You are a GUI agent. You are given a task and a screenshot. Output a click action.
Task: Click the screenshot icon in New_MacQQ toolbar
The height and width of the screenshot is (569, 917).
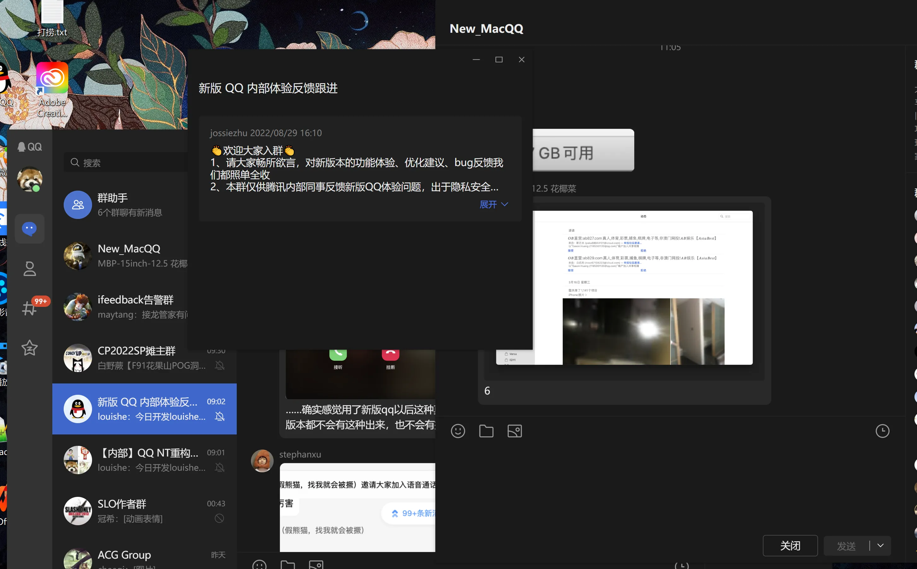[x=514, y=431]
